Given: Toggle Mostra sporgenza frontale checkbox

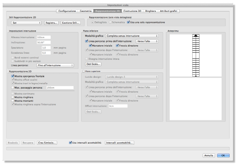Looking at the screenshot, I should (x=13, y=76).
